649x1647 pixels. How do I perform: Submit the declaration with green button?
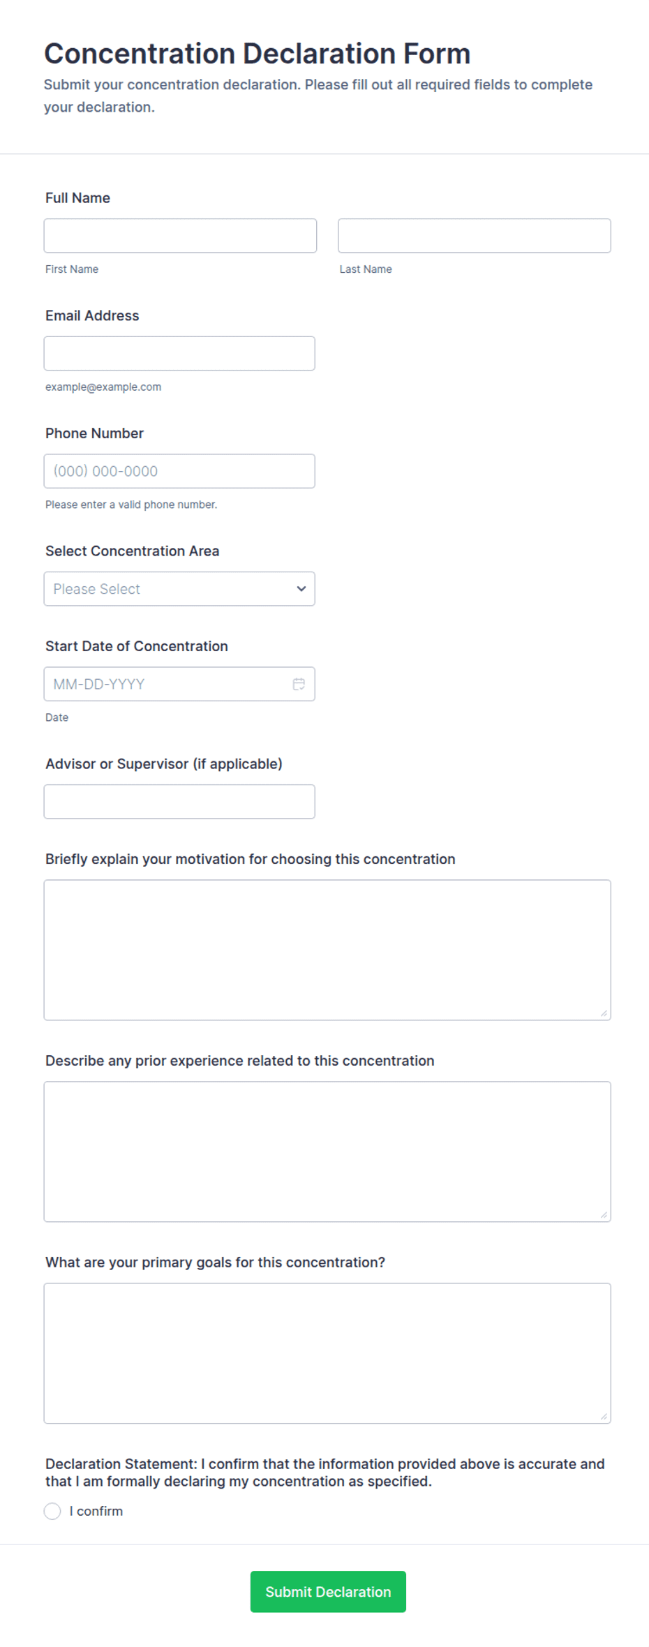pos(328,1592)
